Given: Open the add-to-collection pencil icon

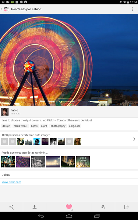Looking at the screenshot, I should tap(103, 207).
